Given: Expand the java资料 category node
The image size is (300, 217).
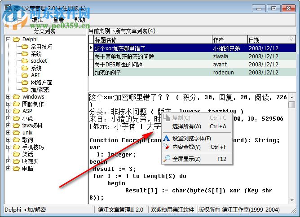Looking at the screenshot, I should pyautogui.click(x=8, y=125).
